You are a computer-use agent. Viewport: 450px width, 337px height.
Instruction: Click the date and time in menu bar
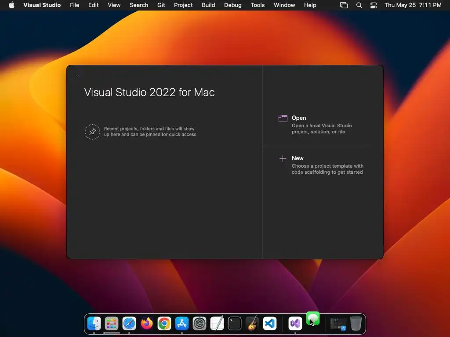coord(413,5)
